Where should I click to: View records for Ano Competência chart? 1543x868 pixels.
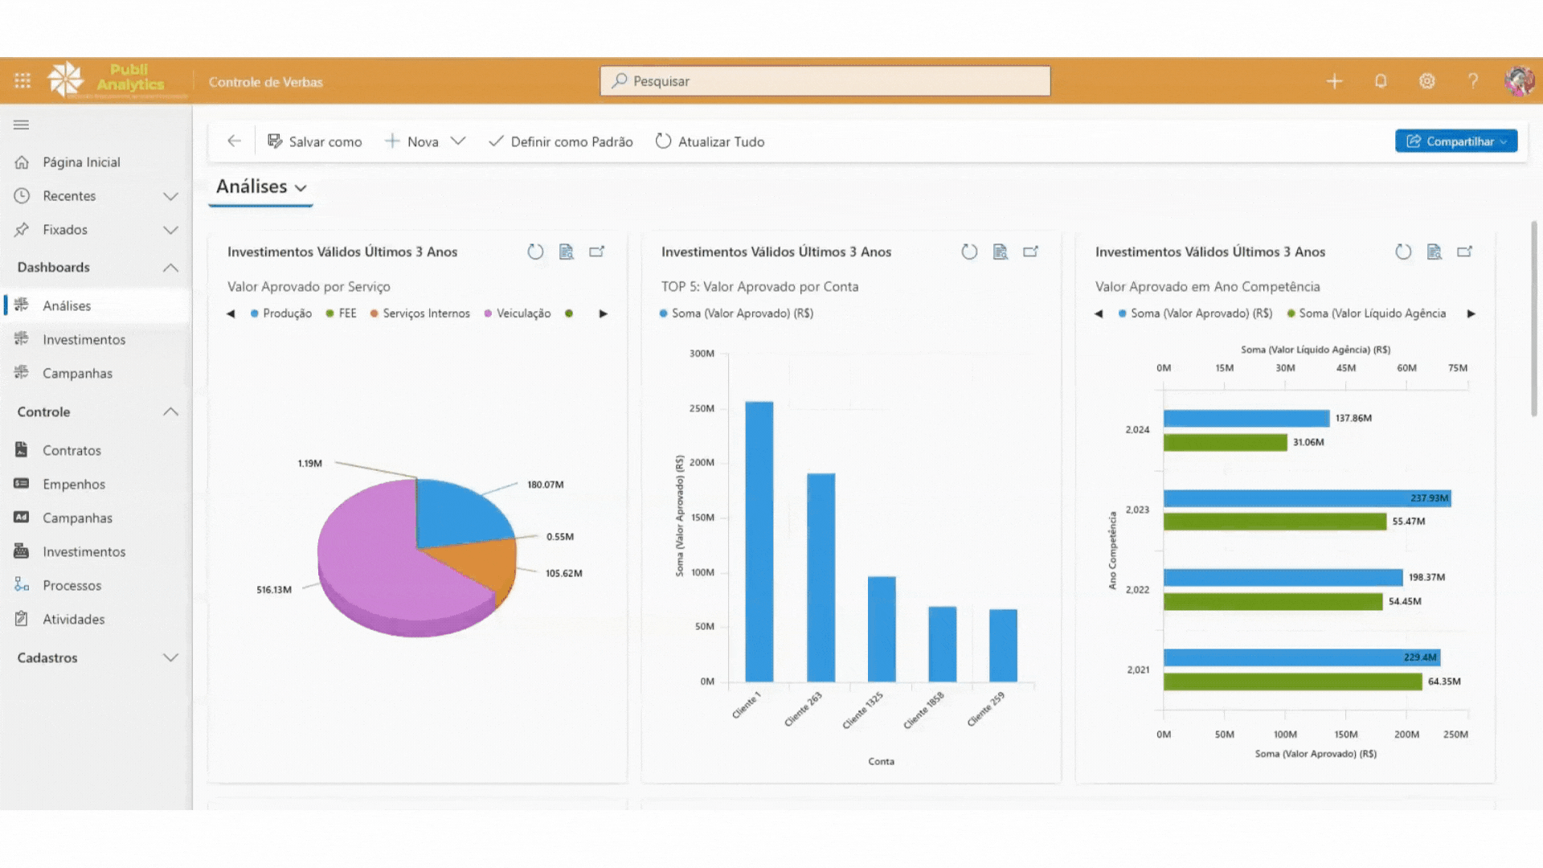1435,252
